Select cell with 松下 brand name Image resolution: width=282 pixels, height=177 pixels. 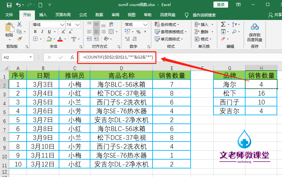point(229,93)
